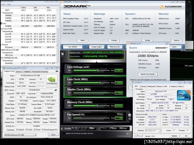
Task: Open the Processor #1 selection dropdown in CPU-Z
Action: 153,130
